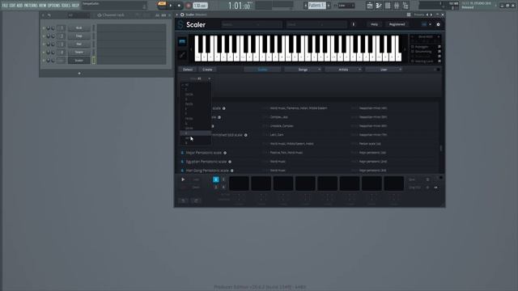Enable the Arpeggiate checkbox
This screenshot has height=291, width=518.
pos(413,47)
